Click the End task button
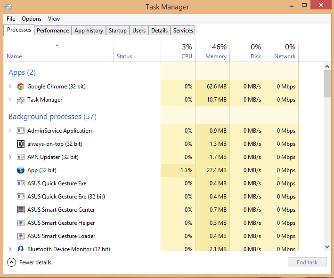 pyautogui.click(x=307, y=262)
